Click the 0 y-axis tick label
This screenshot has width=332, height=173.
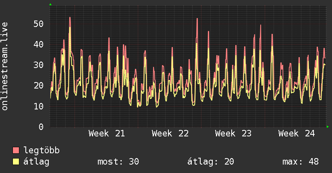[41, 127]
